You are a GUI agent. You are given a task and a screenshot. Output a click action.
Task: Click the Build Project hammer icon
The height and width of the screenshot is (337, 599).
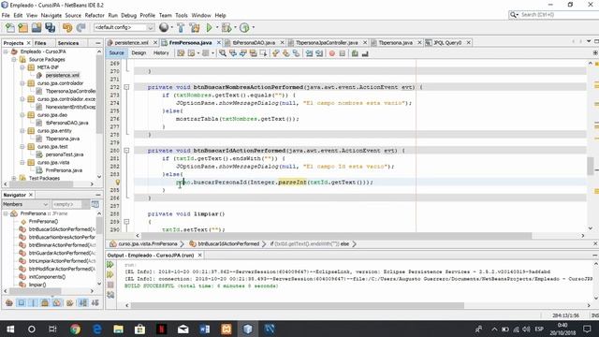(x=181, y=27)
